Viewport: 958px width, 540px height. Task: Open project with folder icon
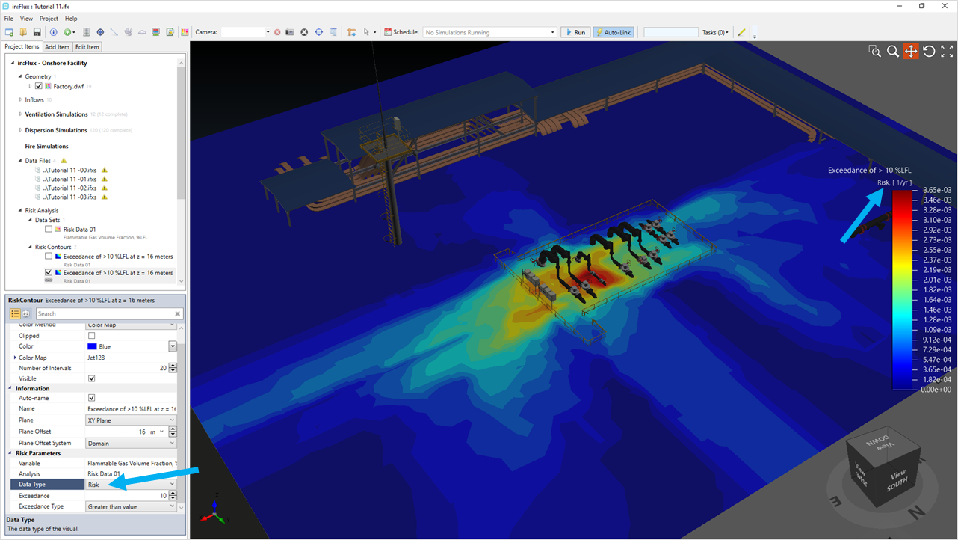click(23, 32)
